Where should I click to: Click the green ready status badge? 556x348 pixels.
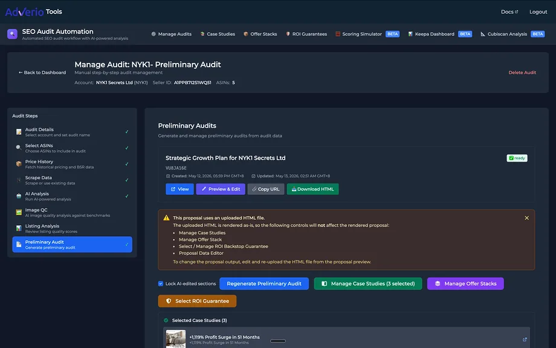click(x=517, y=158)
